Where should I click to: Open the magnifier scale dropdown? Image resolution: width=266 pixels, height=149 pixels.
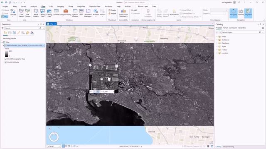(x=113, y=91)
